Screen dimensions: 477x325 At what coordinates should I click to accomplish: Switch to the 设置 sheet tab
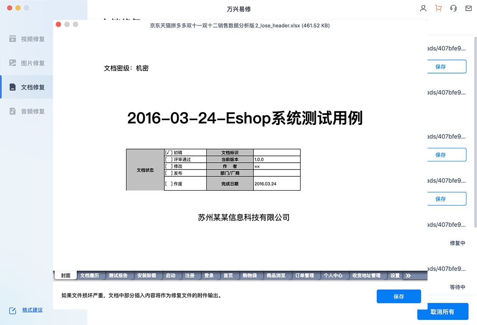tap(395, 275)
